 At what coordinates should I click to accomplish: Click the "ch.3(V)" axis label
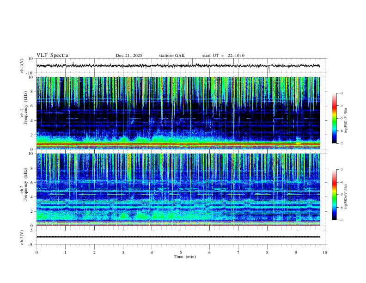coord(22,237)
